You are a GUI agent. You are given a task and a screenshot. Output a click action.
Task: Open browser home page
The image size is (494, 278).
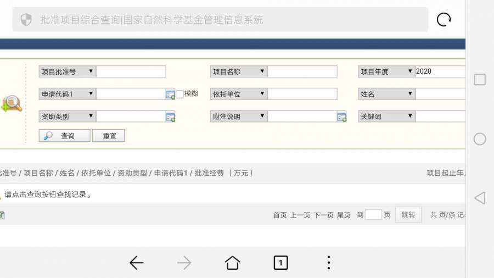(233, 263)
